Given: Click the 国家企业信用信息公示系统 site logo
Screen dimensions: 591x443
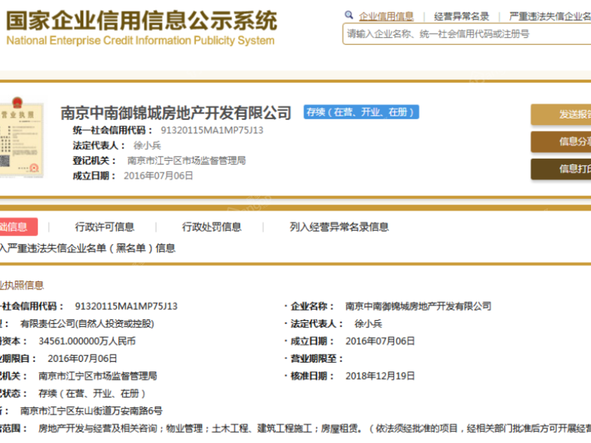Looking at the screenshot, I should click(x=141, y=28).
